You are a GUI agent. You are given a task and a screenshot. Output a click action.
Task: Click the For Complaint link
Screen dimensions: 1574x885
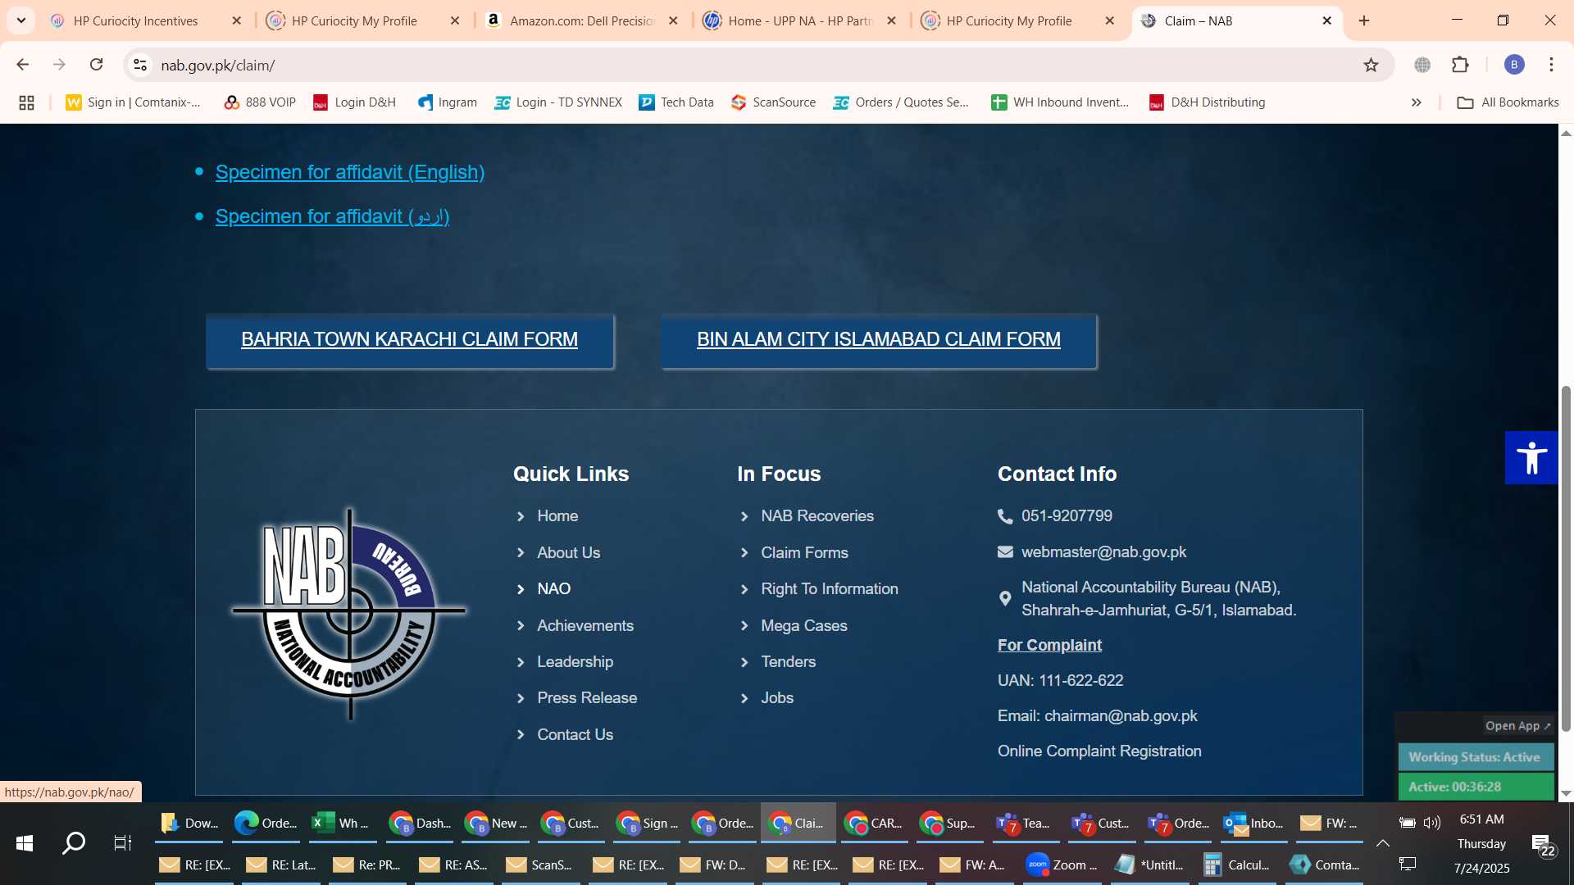[x=1049, y=645]
